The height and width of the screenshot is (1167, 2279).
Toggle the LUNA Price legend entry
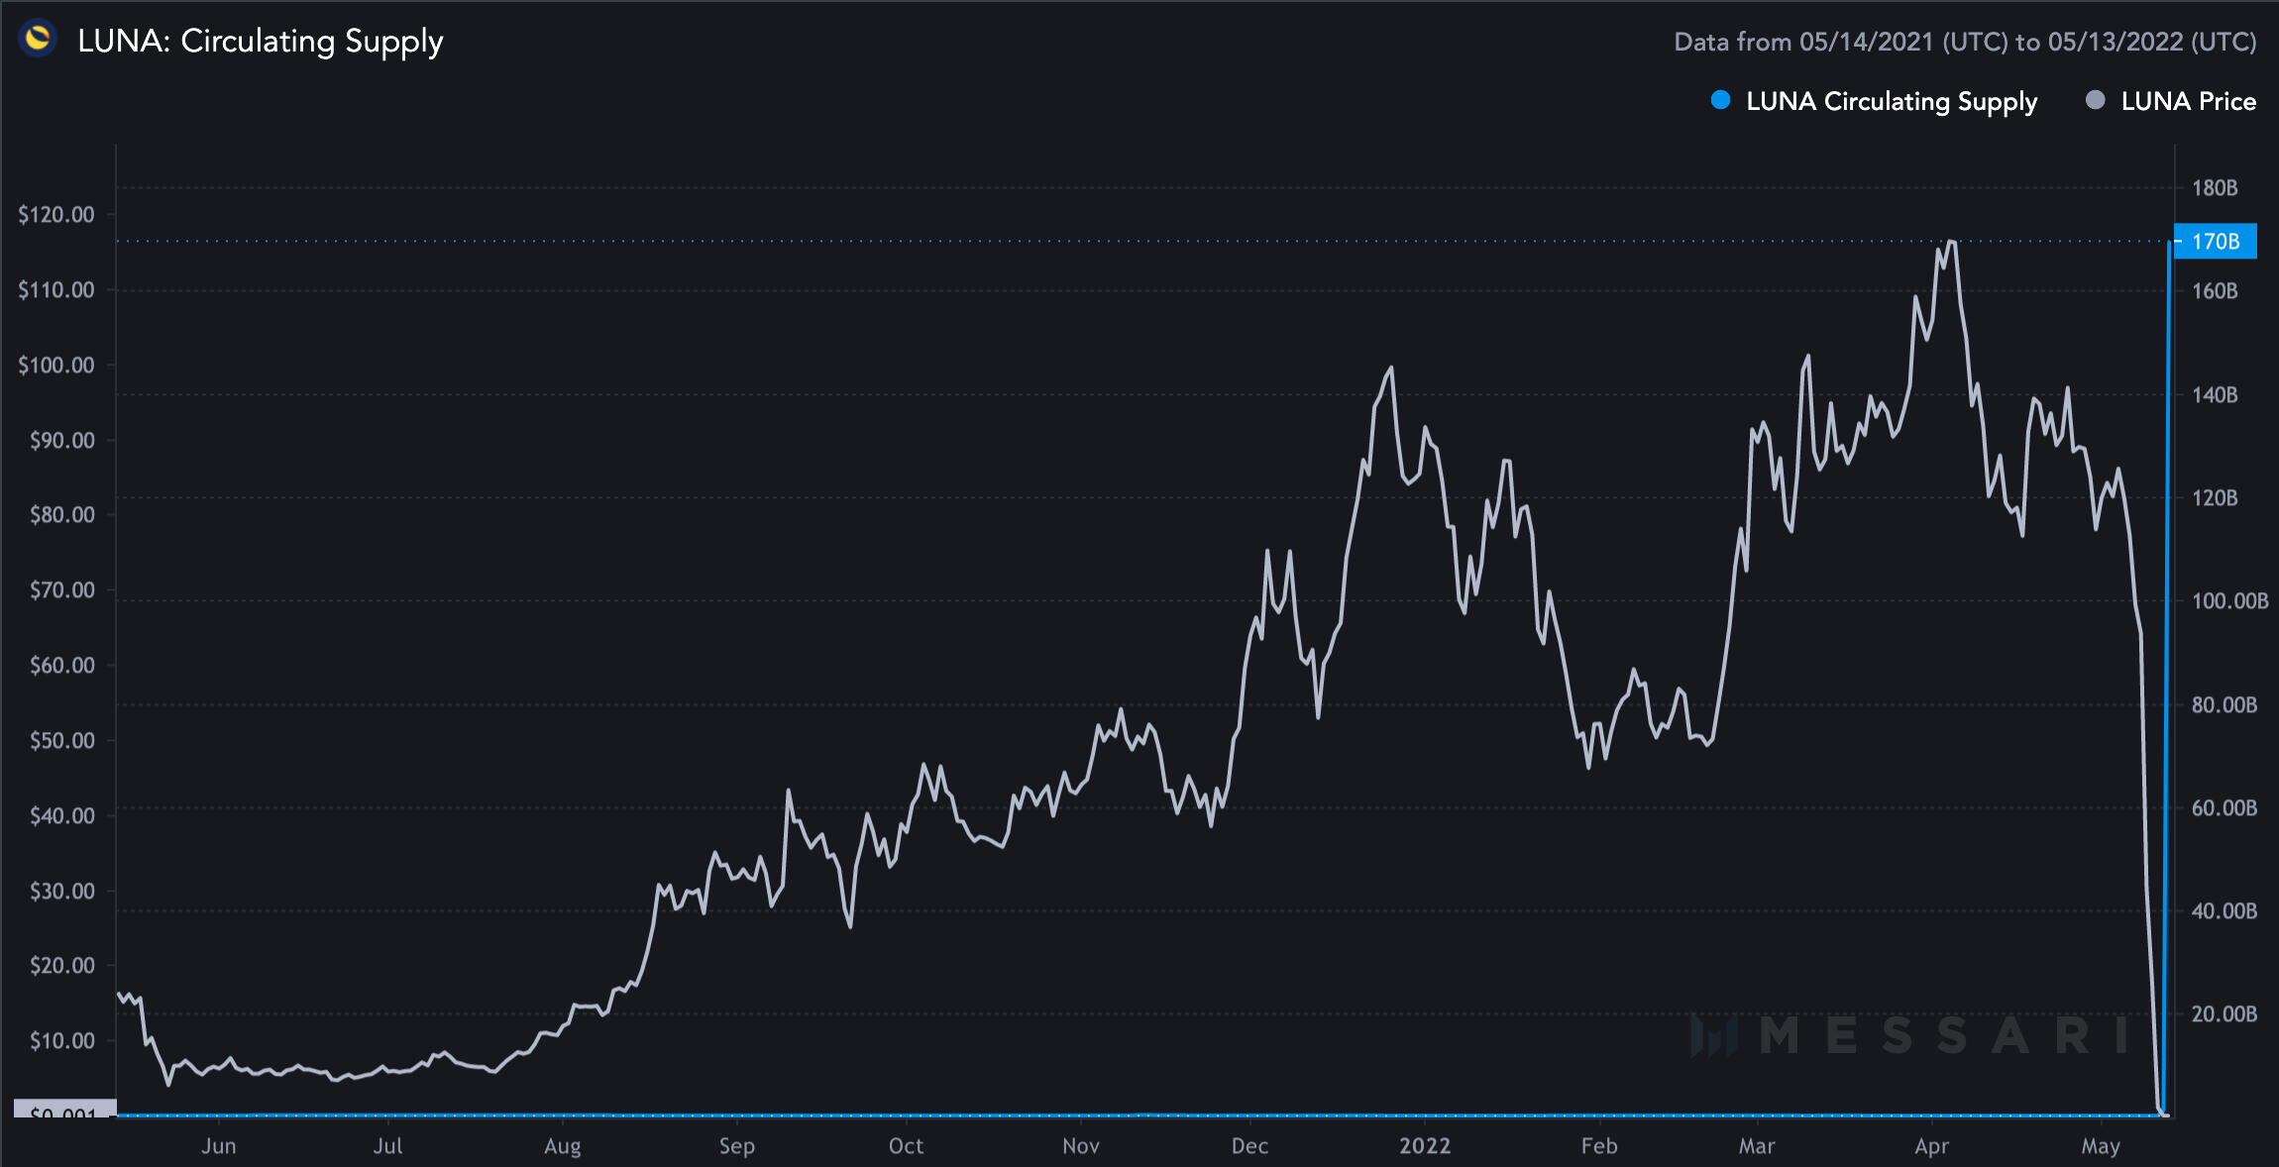2171,101
